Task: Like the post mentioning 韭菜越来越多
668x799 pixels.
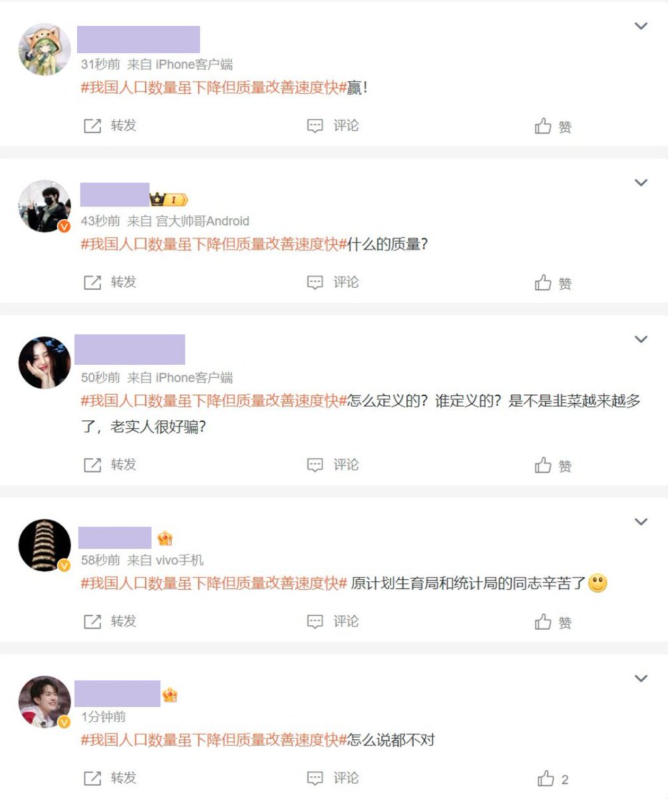Action: 553,465
